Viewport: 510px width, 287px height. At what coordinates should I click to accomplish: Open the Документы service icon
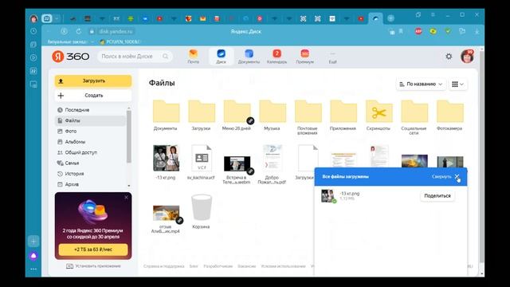pos(249,57)
